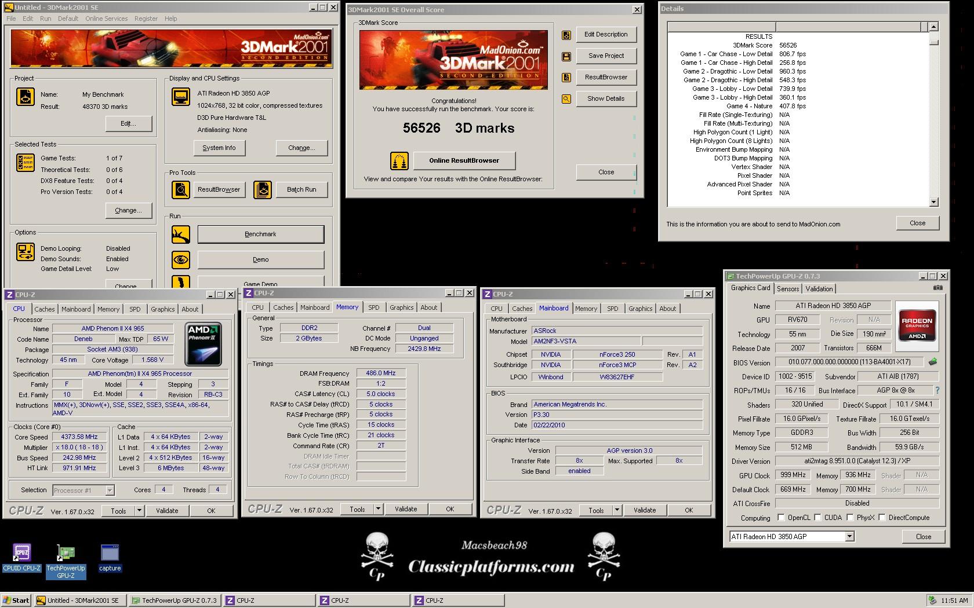Switch to About tab in CPU-Z CPU window
The height and width of the screenshot is (608, 974).
[190, 309]
